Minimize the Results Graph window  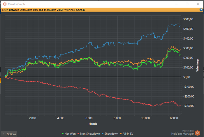[x=176, y=4]
